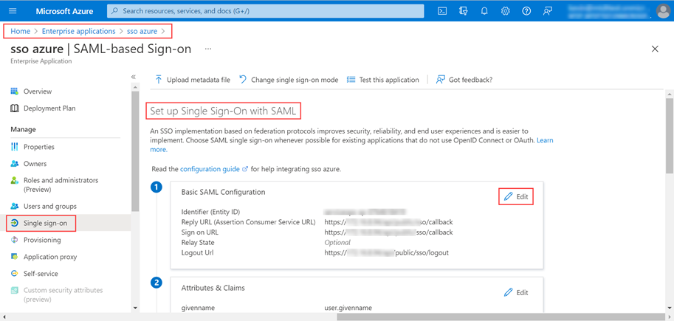
Task: Edit Attributes & Claims
Action: (516, 293)
